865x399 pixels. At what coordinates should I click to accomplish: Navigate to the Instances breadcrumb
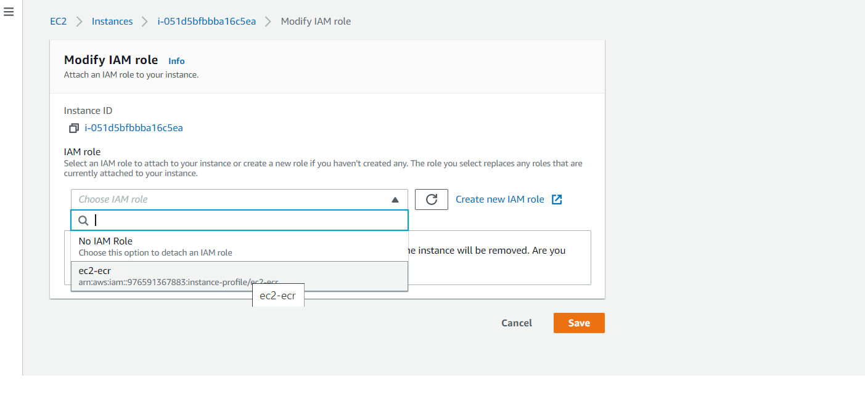[x=112, y=22]
